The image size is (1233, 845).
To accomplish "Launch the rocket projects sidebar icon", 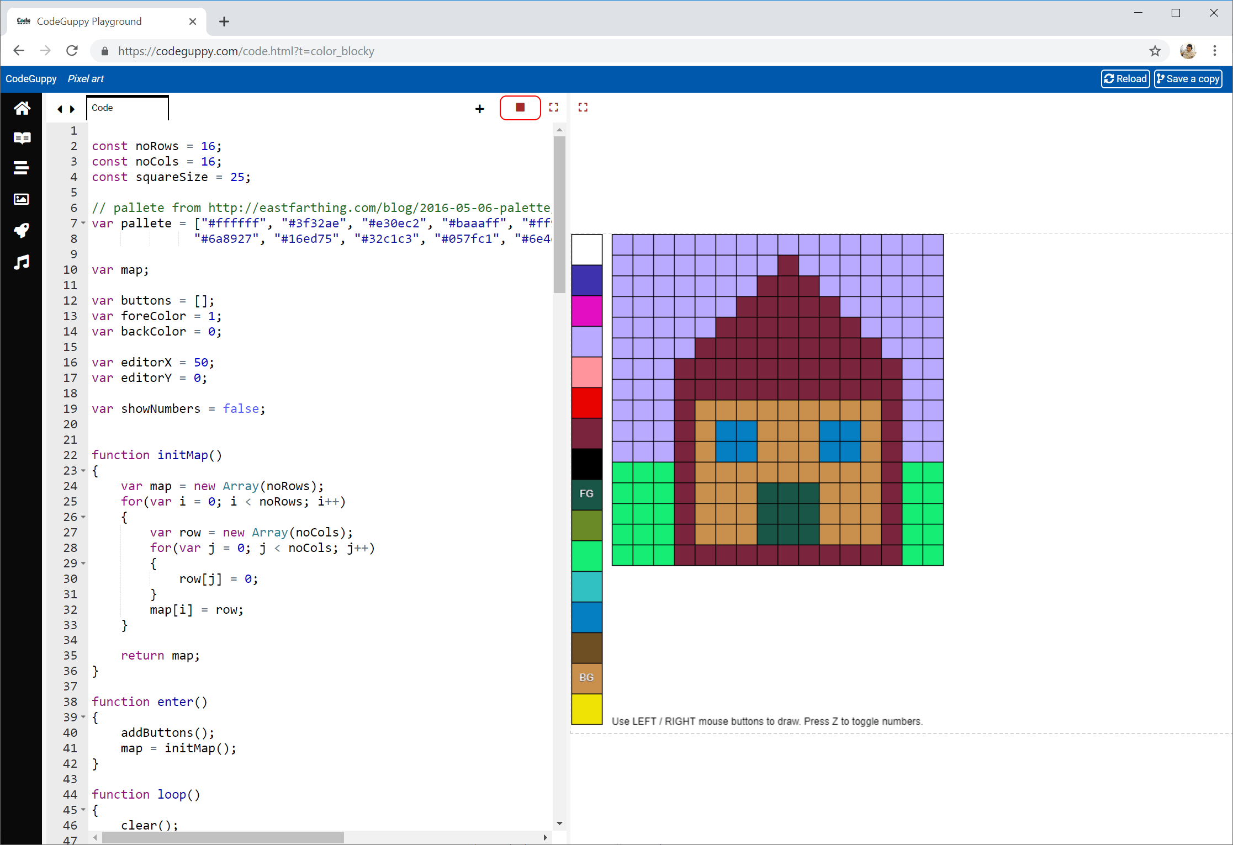I will point(22,231).
